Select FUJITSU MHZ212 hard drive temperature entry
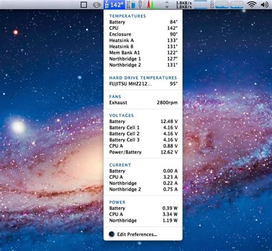 [x=143, y=84]
